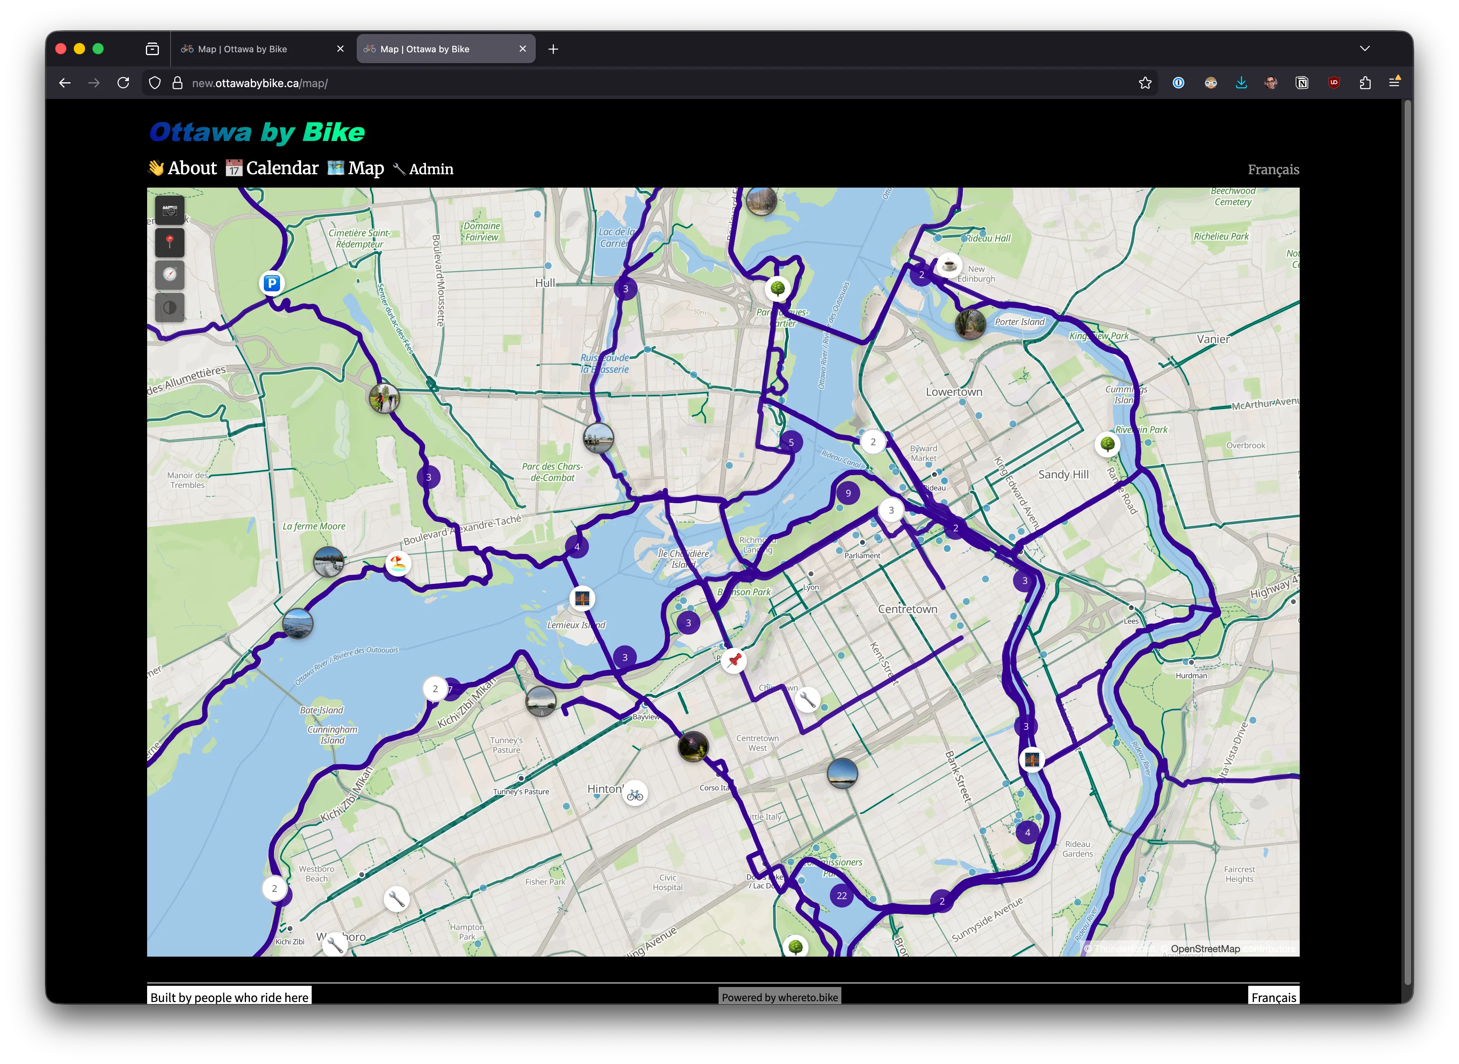Click the '22' cluster marker near Dows Lake

(841, 895)
